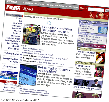Open the Science/Nature section link
This screenshot has width=109, height=102.
coord(12,41)
